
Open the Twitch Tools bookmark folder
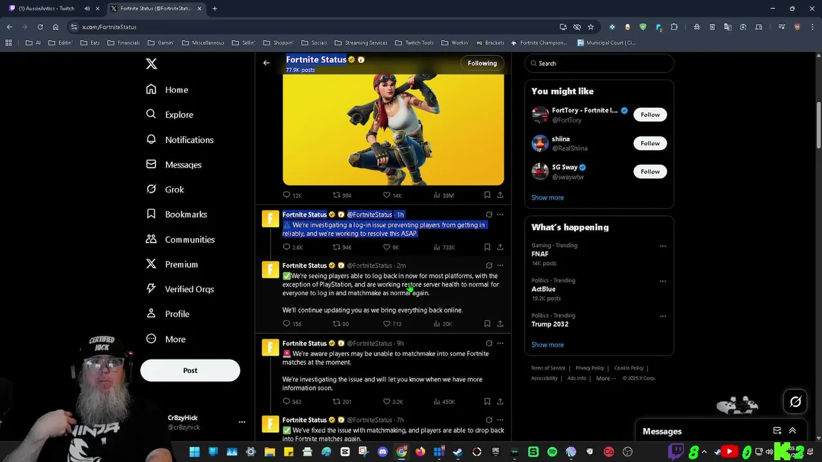[414, 43]
